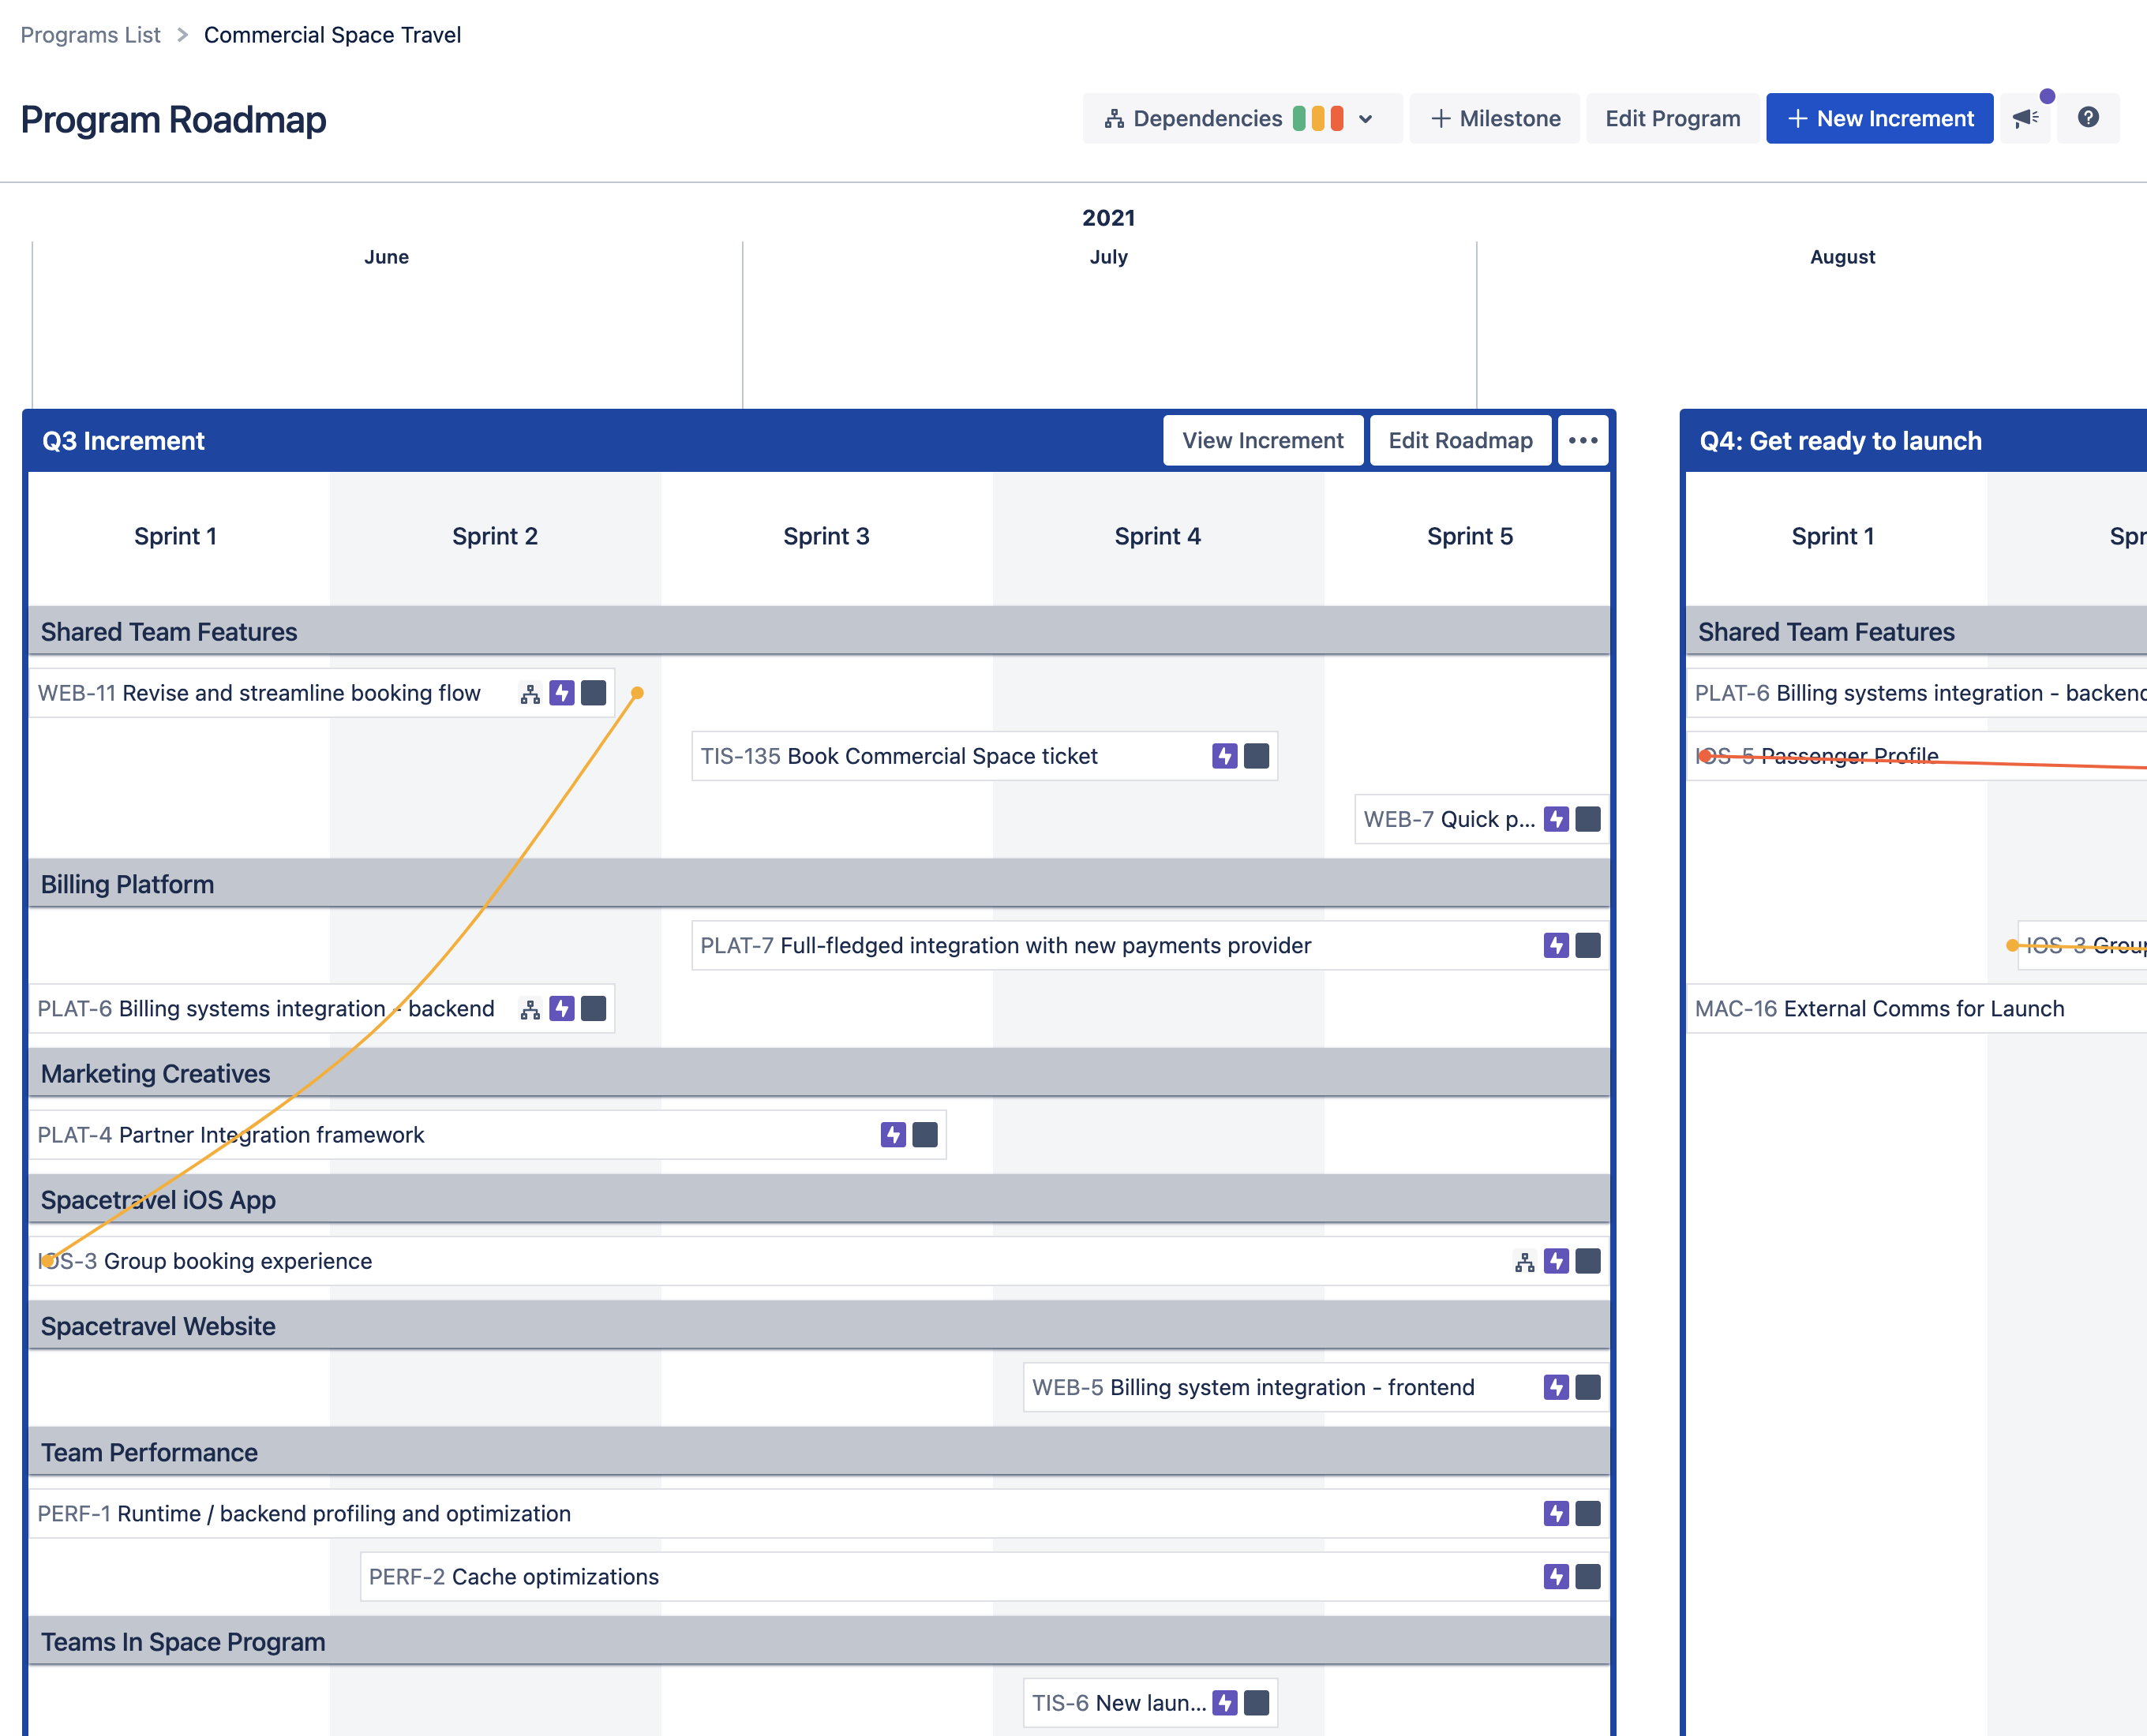Click the Edit Roadmap button

(x=1459, y=441)
